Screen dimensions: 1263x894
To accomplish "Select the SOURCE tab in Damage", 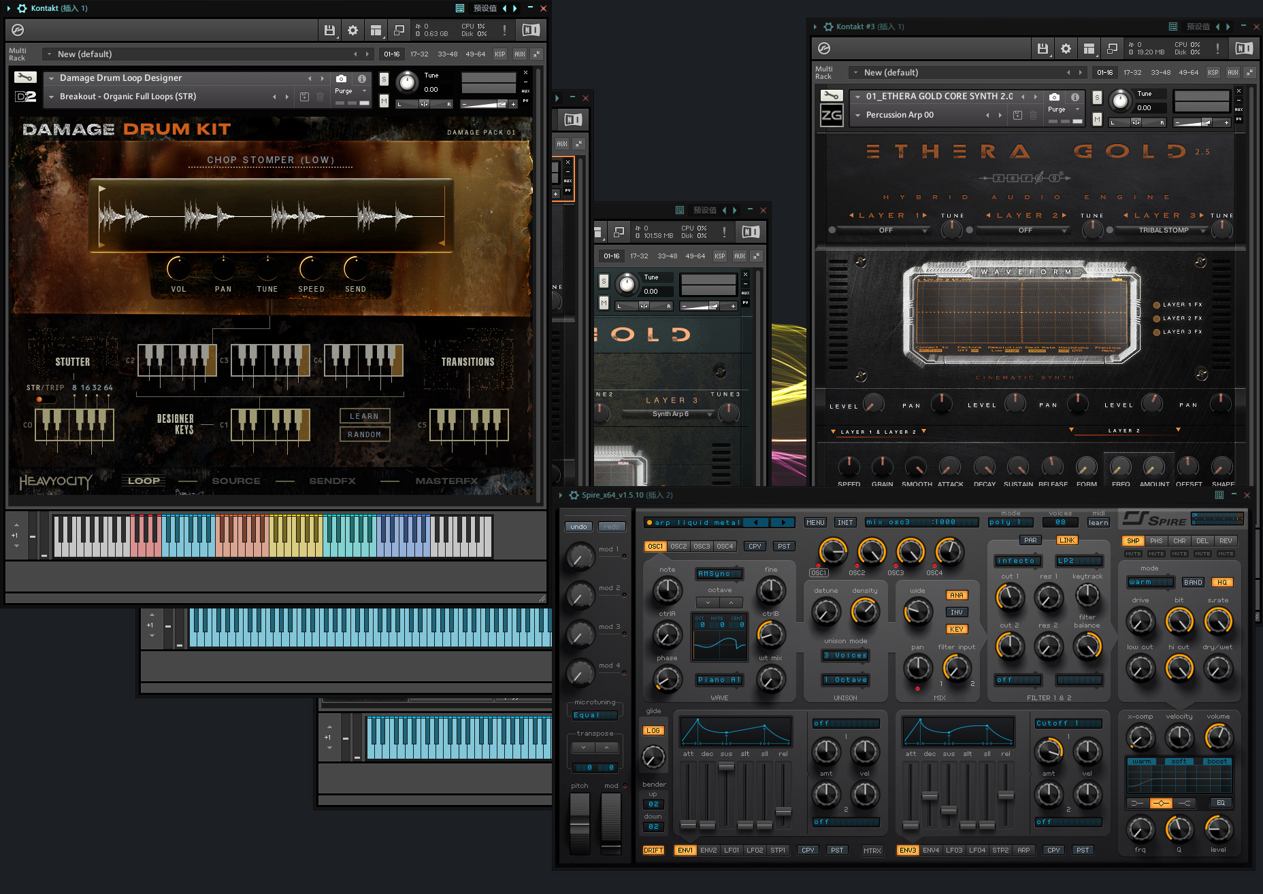I will [x=236, y=481].
